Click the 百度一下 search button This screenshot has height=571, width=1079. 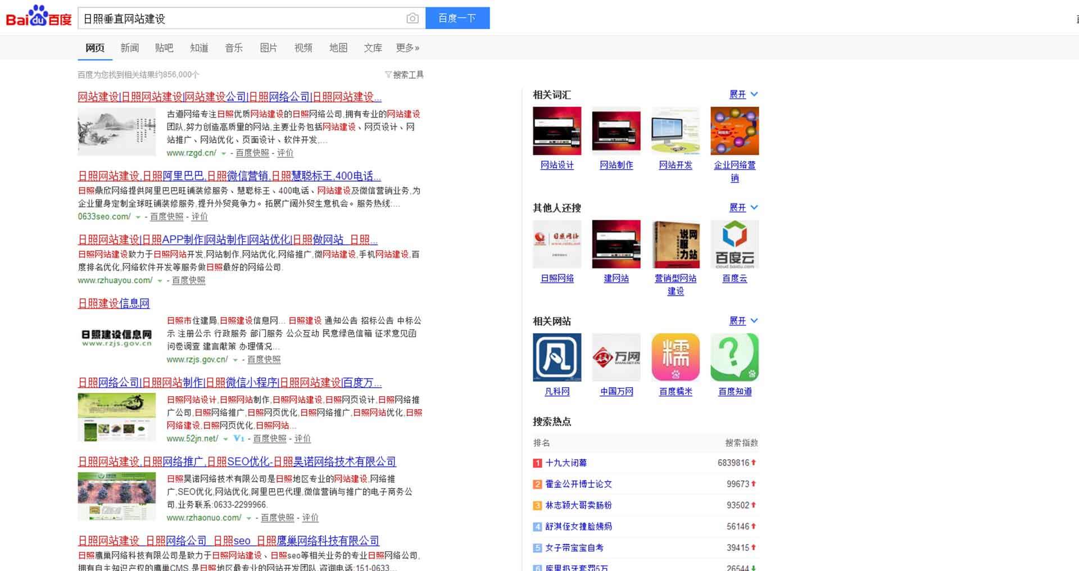click(x=457, y=18)
